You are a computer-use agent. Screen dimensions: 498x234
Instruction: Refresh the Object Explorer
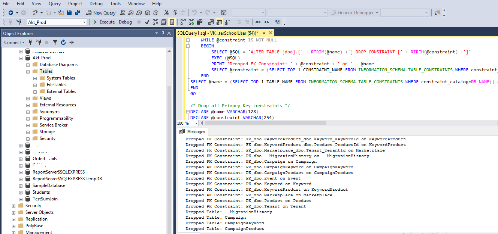click(x=63, y=42)
